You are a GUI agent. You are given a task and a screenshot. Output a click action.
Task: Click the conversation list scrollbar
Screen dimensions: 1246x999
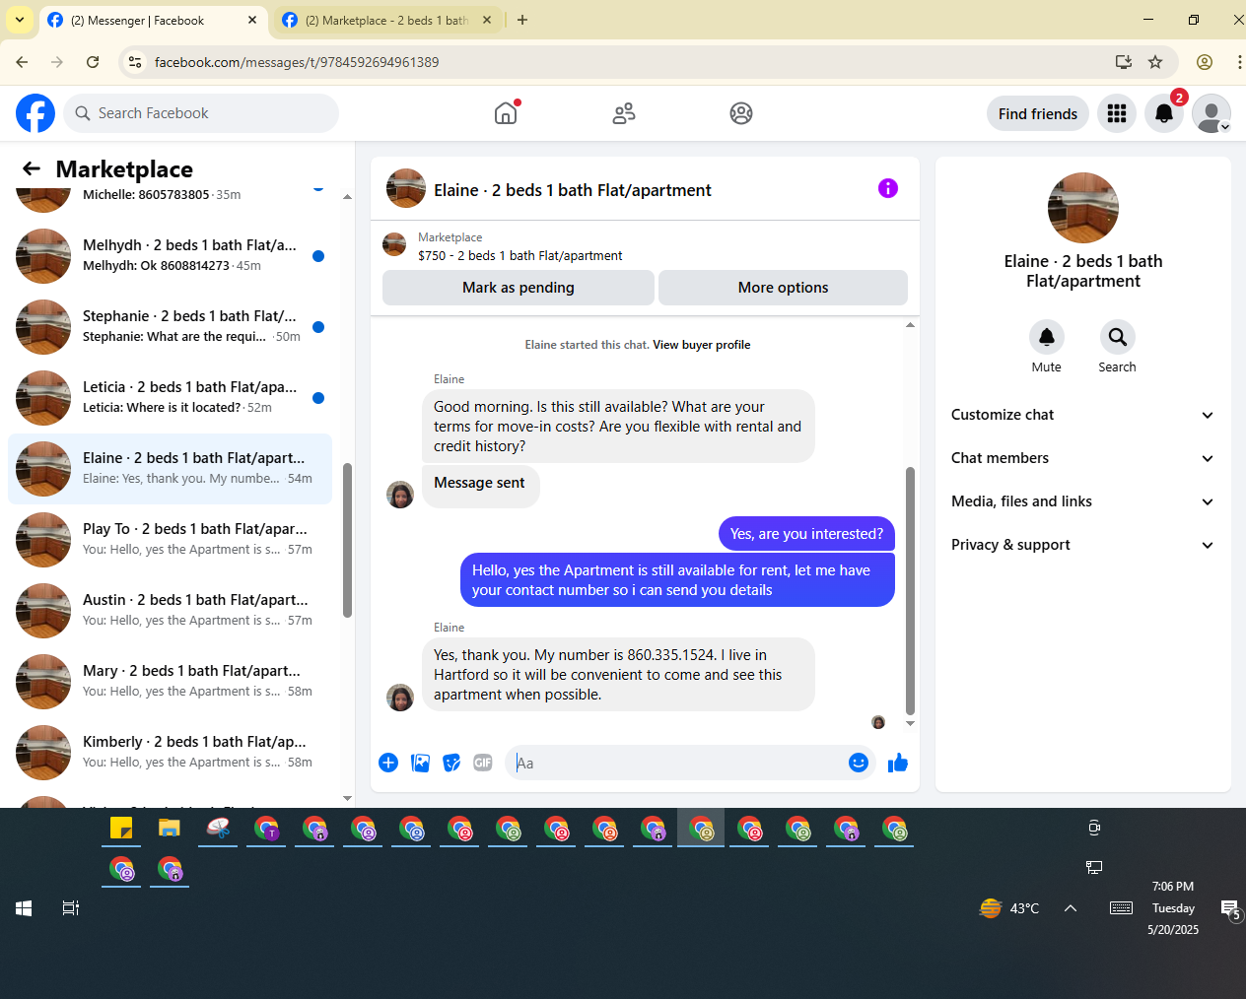pyautogui.click(x=347, y=540)
